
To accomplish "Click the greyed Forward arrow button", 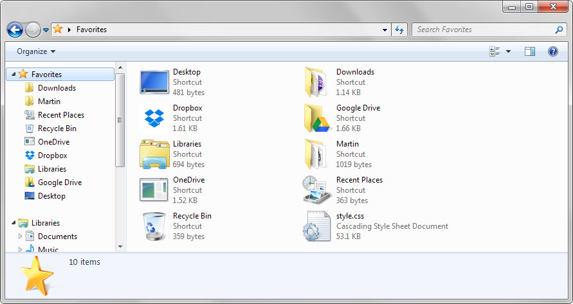I will (x=33, y=30).
